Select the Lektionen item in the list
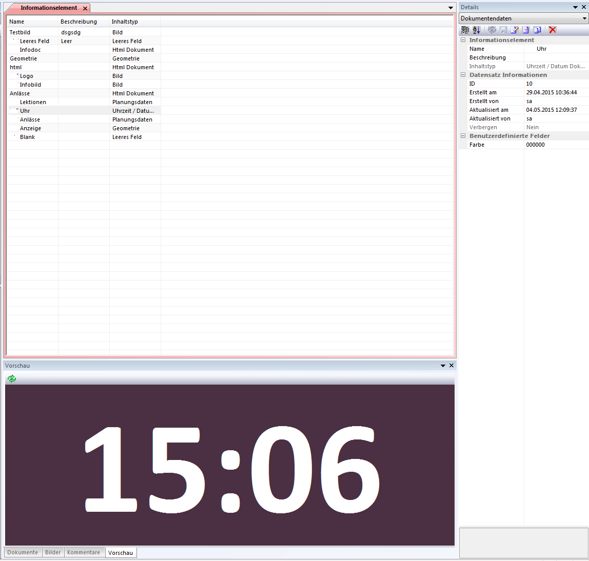This screenshot has width=589, height=561. point(33,102)
